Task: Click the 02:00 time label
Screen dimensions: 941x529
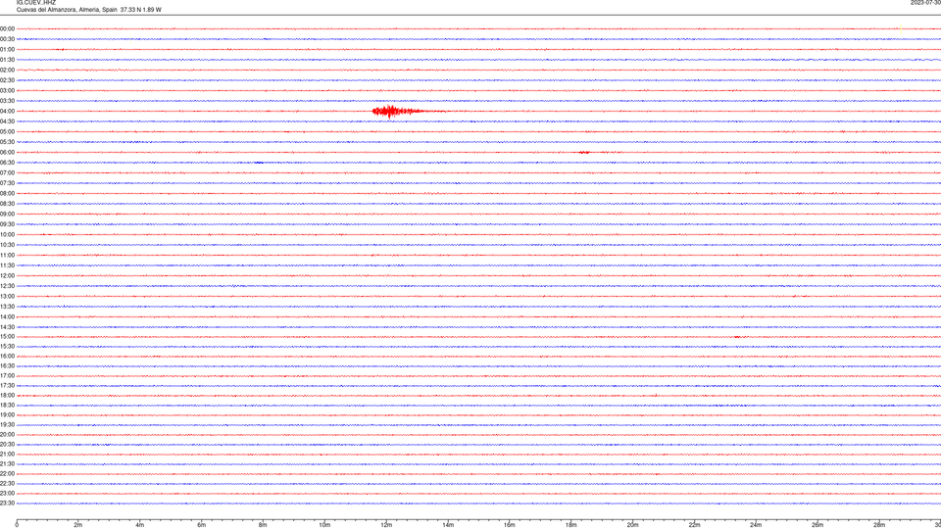Action: 7,71
